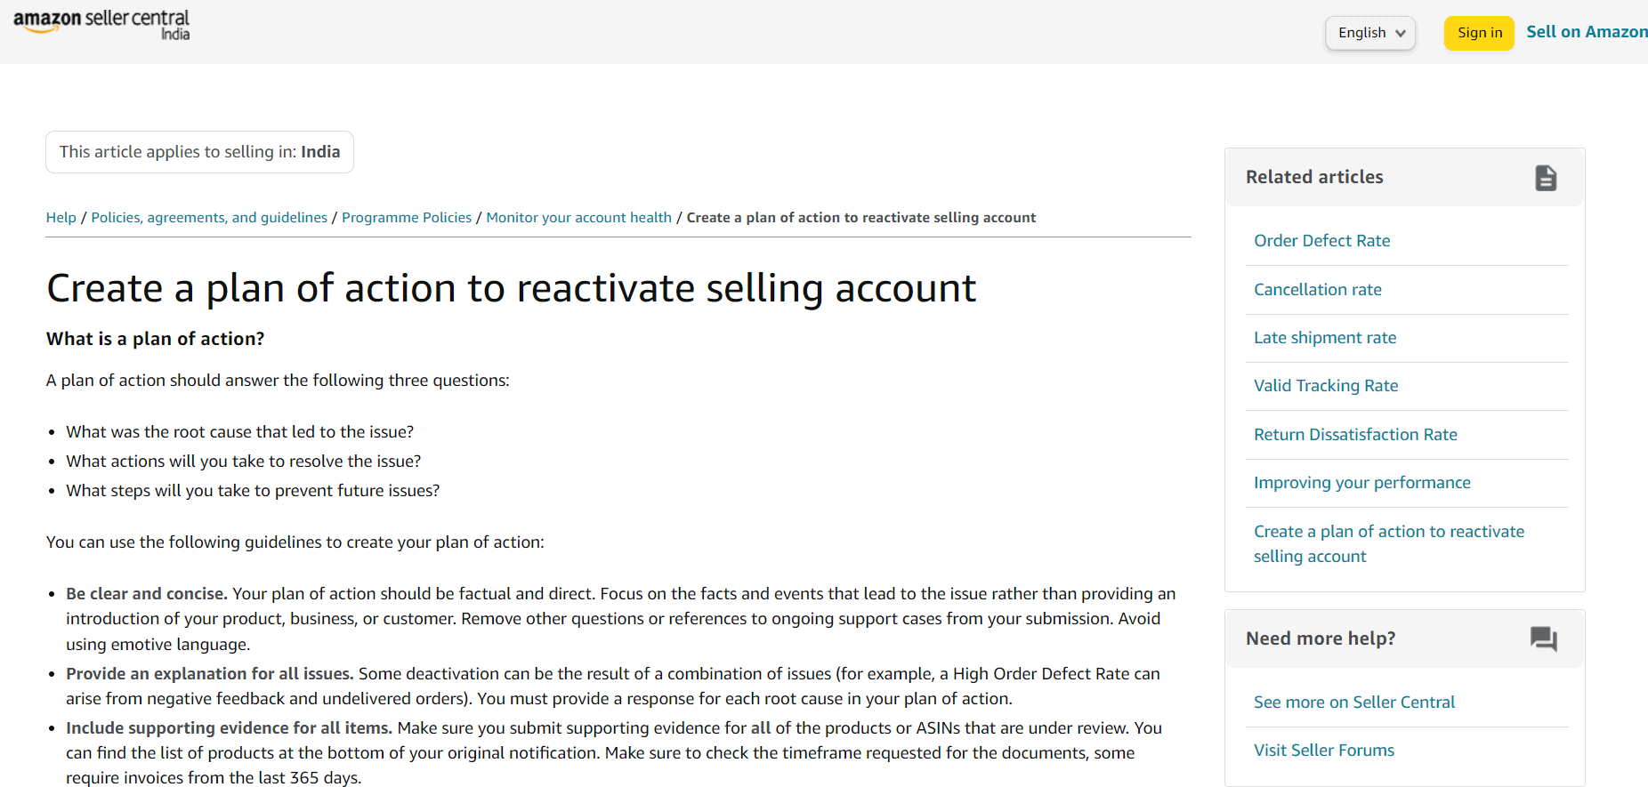Click the Need more help chat icon
The height and width of the screenshot is (787, 1648).
click(x=1543, y=638)
